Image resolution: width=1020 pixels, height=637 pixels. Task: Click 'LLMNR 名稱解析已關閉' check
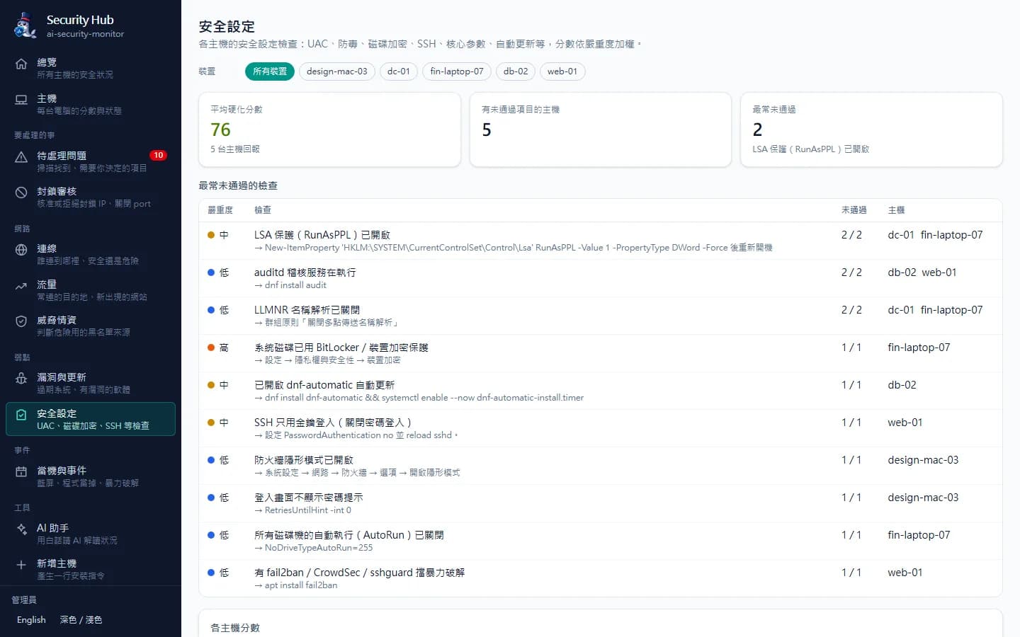(x=307, y=310)
